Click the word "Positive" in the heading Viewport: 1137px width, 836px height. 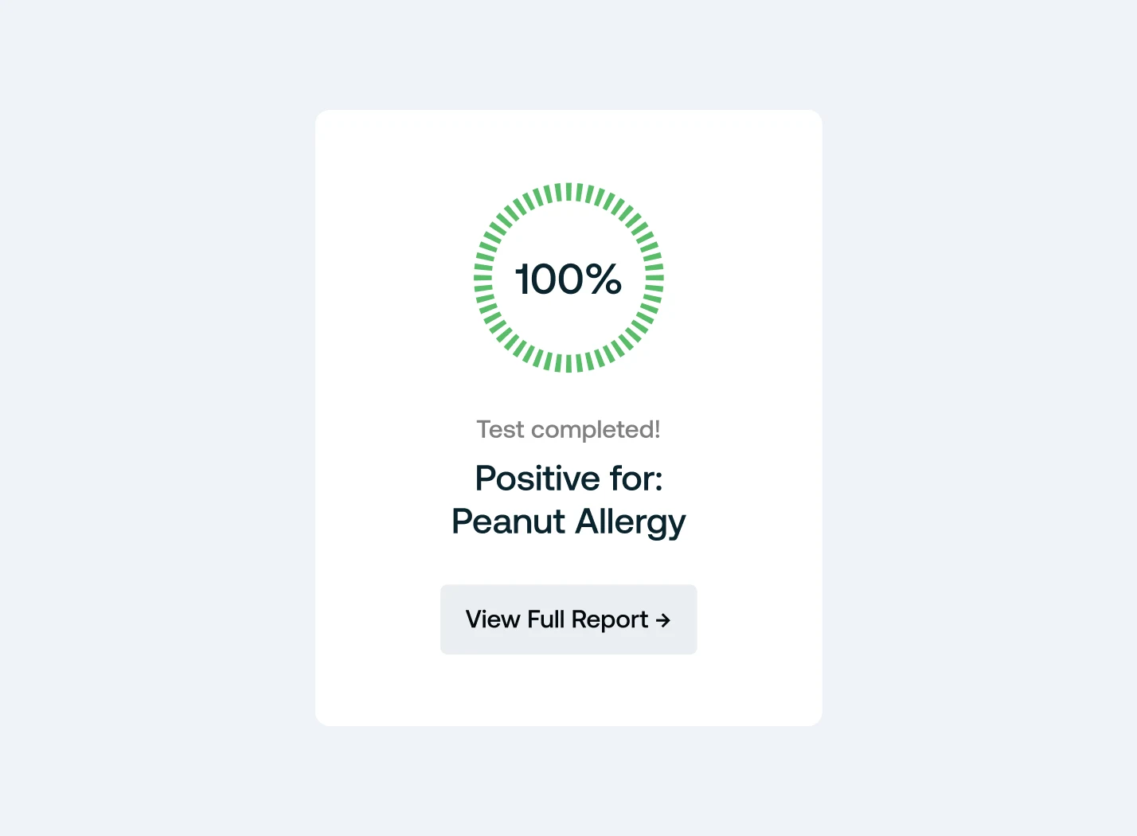[537, 479]
